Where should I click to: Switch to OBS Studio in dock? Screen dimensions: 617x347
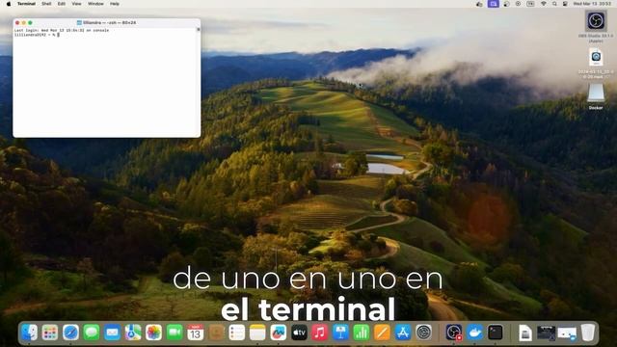[454, 333]
